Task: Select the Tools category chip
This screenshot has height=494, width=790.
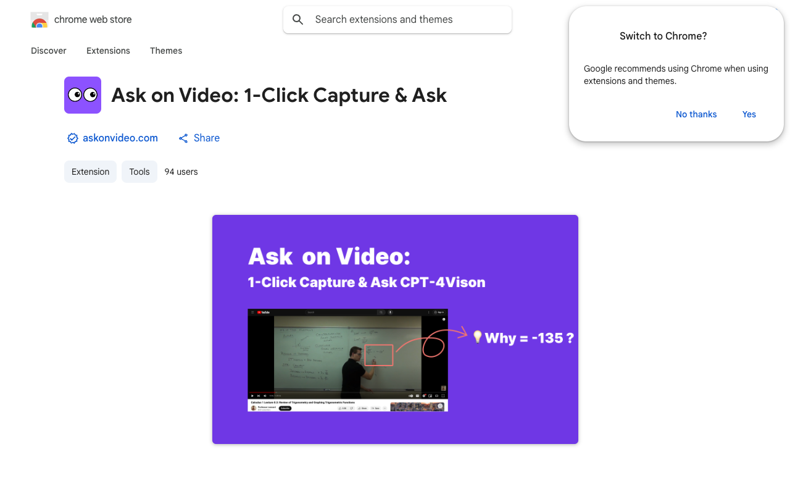Action: click(139, 172)
